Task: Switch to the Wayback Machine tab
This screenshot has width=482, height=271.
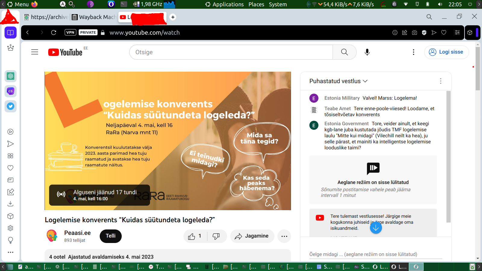Action: [x=94, y=17]
